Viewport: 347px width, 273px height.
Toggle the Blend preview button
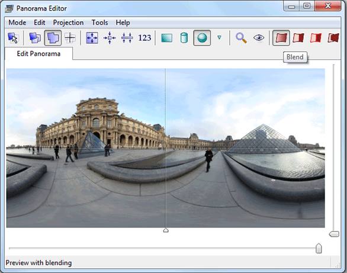(281, 38)
